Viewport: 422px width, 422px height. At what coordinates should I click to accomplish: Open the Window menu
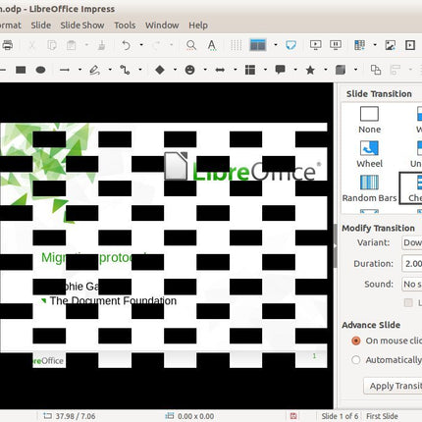pyautogui.click(x=162, y=26)
